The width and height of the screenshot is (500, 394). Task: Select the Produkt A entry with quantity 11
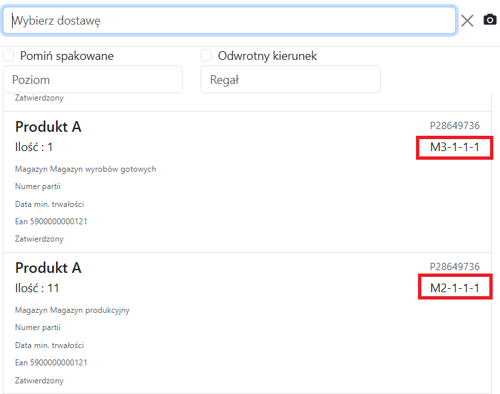pos(49,268)
